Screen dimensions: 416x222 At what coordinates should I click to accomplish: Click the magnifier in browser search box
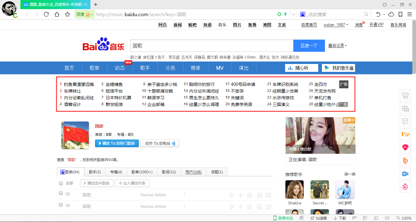coord(366,14)
